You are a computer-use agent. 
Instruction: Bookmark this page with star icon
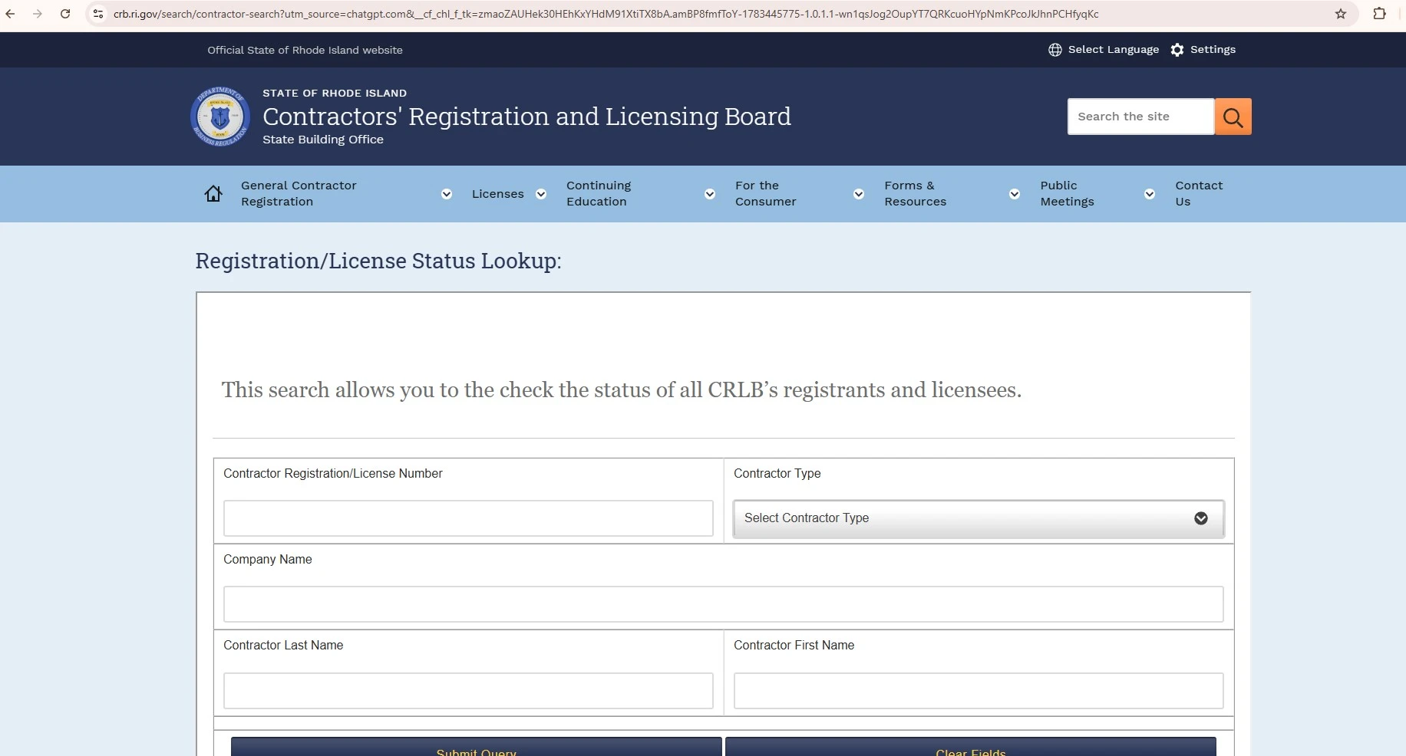pos(1341,14)
